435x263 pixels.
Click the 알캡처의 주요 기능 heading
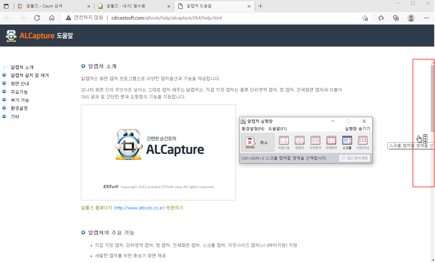[x=111, y=232]
